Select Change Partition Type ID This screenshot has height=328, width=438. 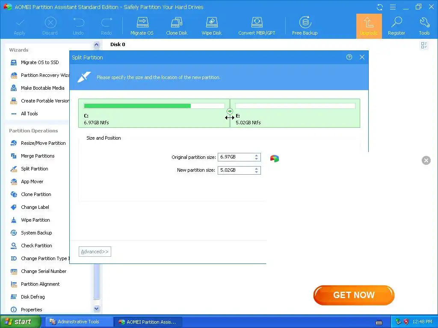[40, 258]
